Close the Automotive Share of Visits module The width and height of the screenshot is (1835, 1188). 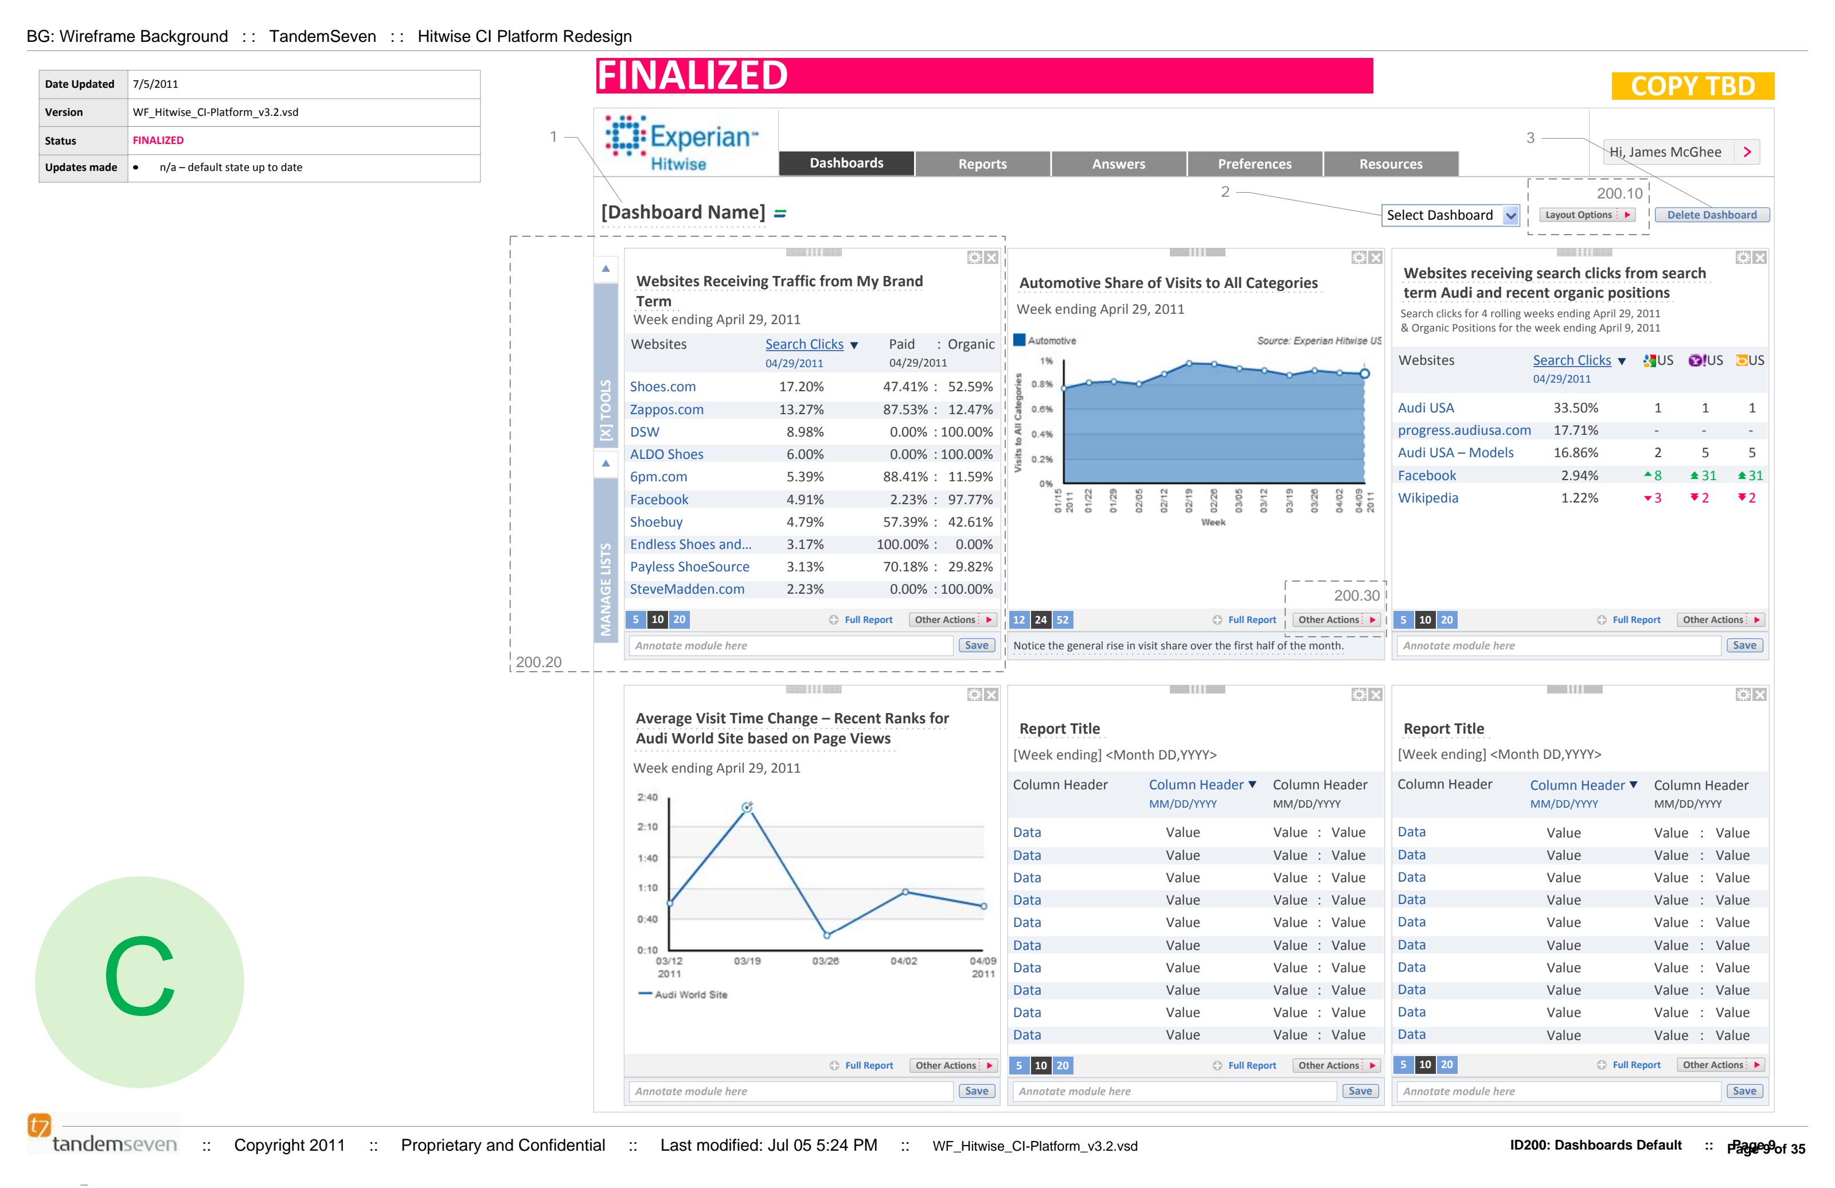1376,258
